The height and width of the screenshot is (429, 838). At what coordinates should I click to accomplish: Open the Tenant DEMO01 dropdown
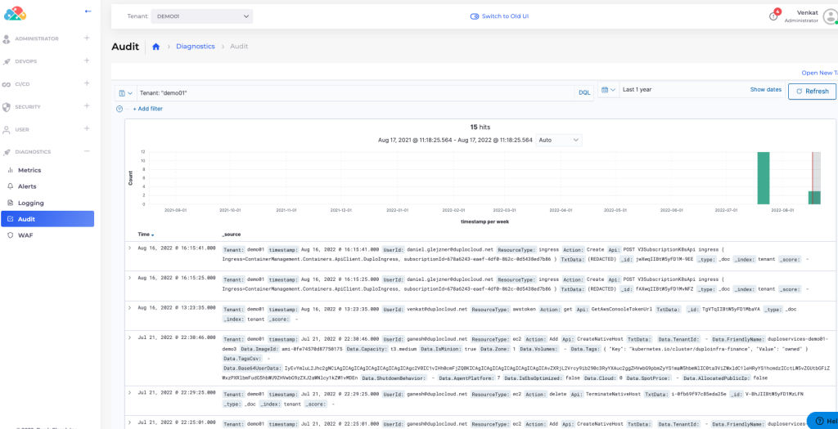[201, 16]
